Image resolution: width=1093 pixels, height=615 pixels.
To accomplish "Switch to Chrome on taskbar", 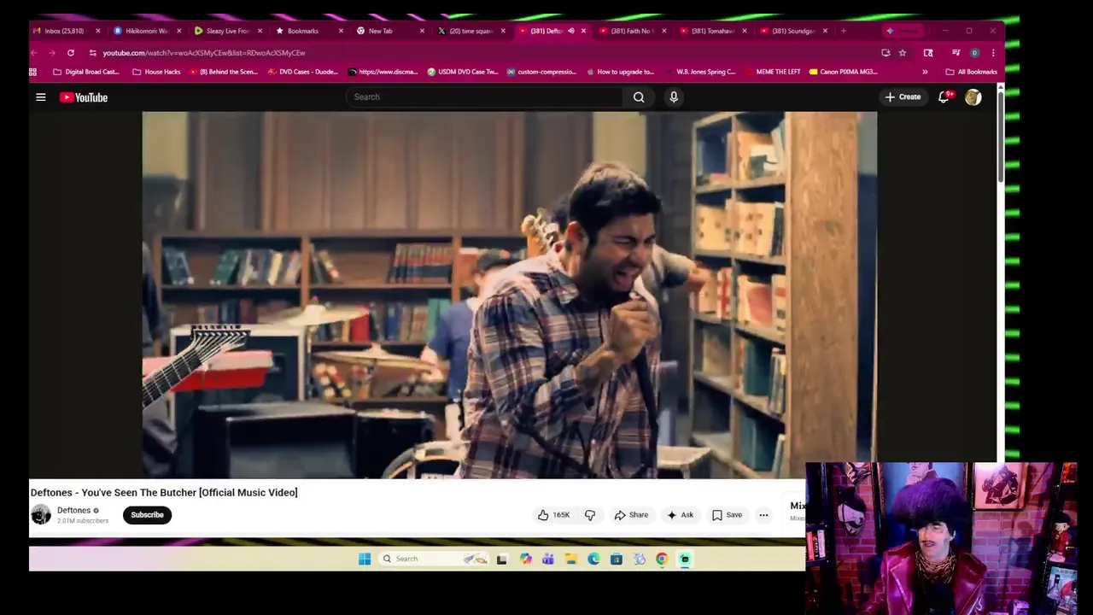I will pos(662,559).
